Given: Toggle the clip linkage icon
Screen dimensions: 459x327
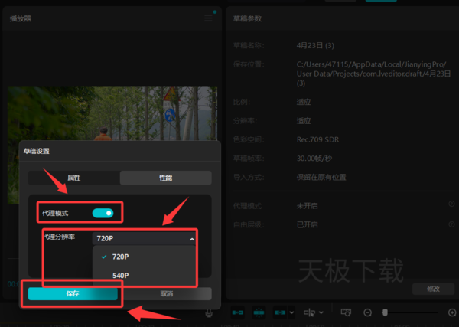Looking at the screenshot, I should point(279,312).
